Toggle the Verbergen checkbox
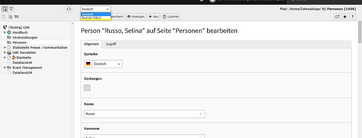The width and height of the screenshot is (362, 138). 87,88
